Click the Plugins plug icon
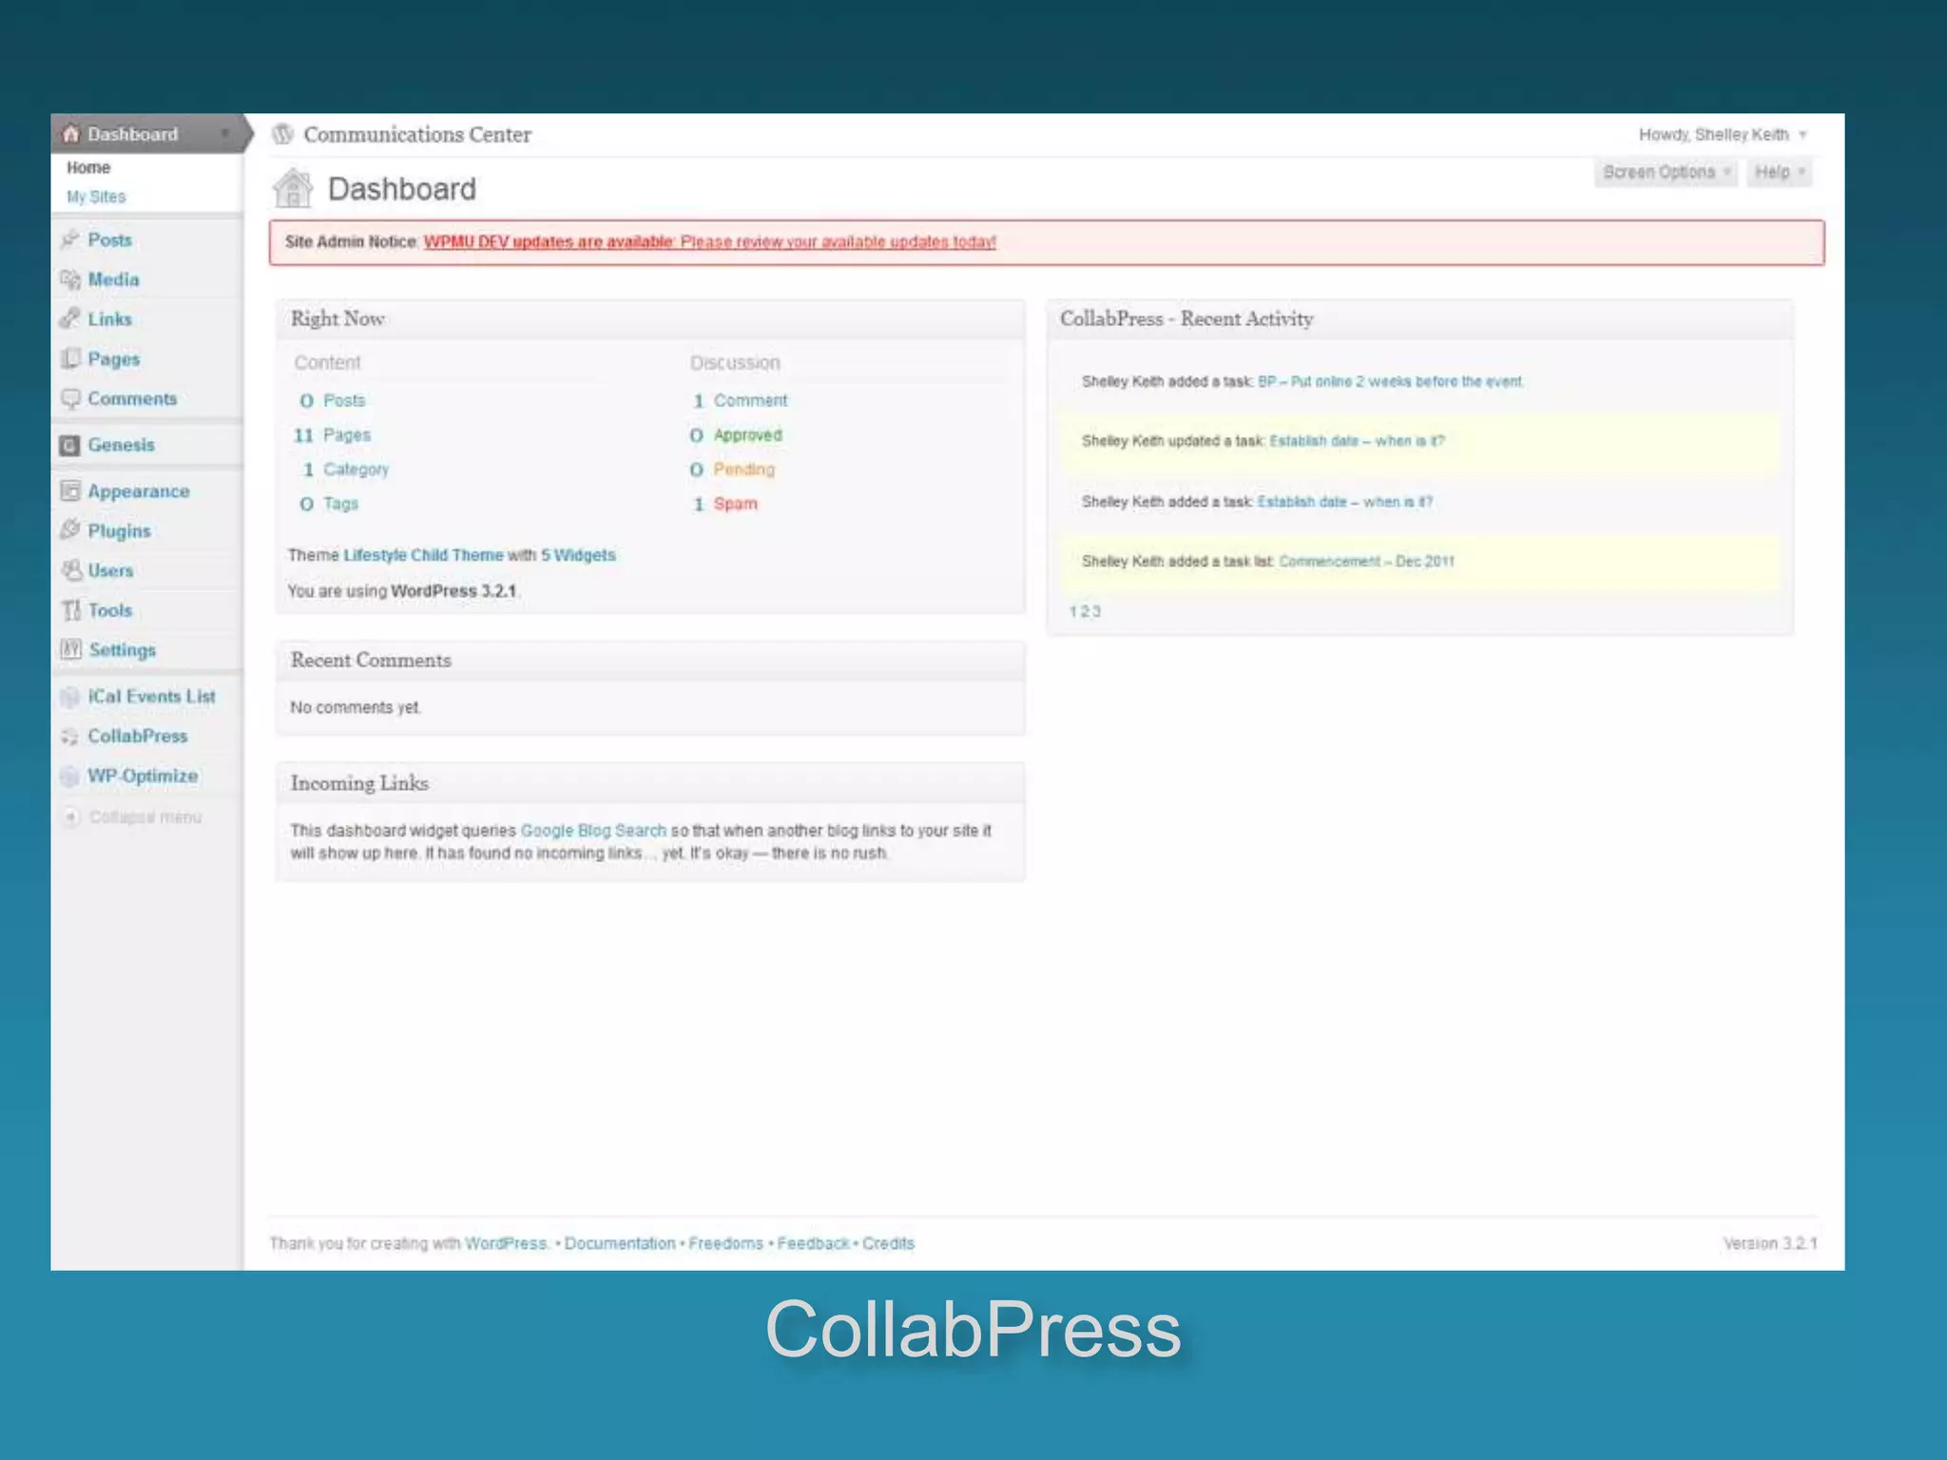The width and height of the screenshot is (1947, 1460). (x=70, y=530)
